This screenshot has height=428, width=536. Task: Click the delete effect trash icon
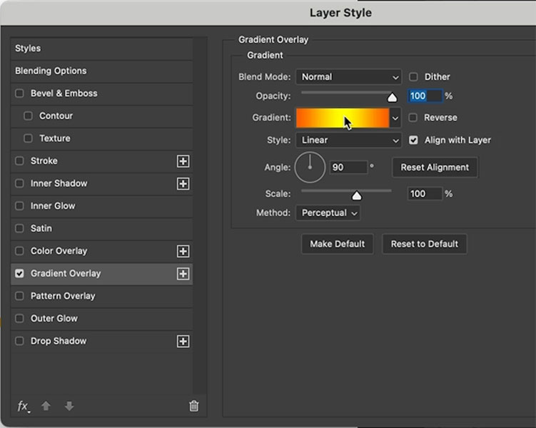194,406
